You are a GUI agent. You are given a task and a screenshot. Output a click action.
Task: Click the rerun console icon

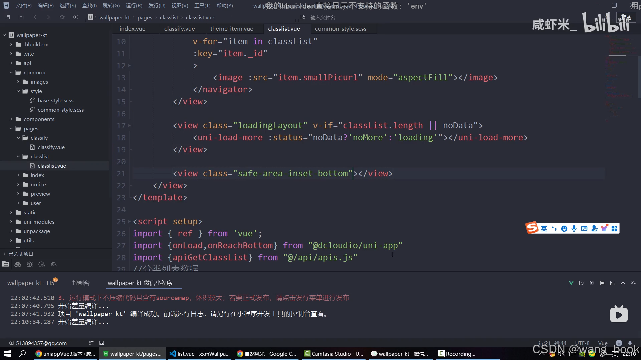click(x=592, y=283)
